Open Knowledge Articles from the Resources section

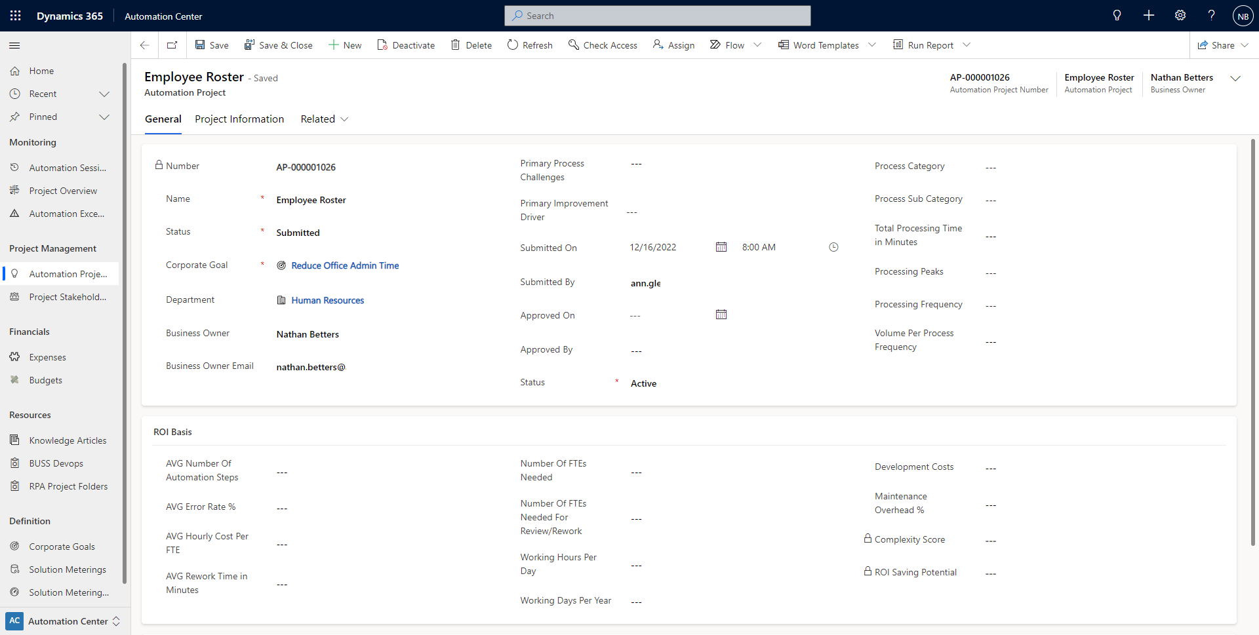[x=68, y=440]
